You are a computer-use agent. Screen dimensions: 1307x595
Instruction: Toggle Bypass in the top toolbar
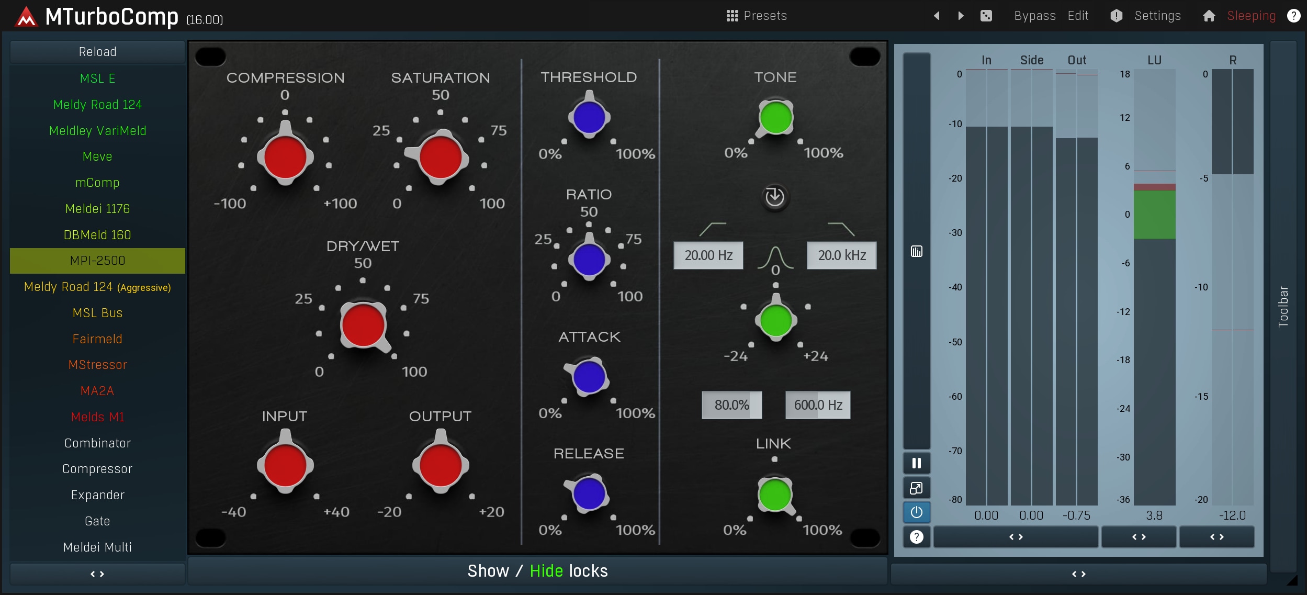click(1034, 16)
